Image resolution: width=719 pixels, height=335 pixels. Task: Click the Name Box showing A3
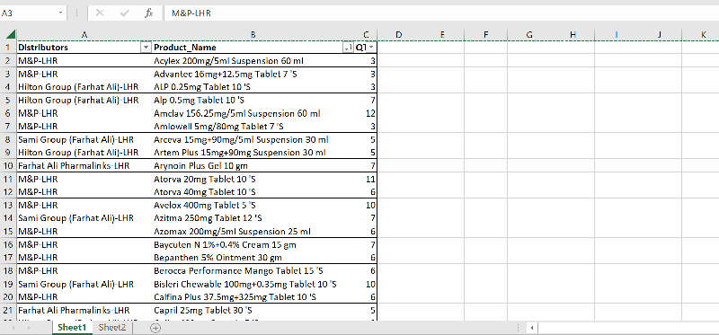[29, 13]
